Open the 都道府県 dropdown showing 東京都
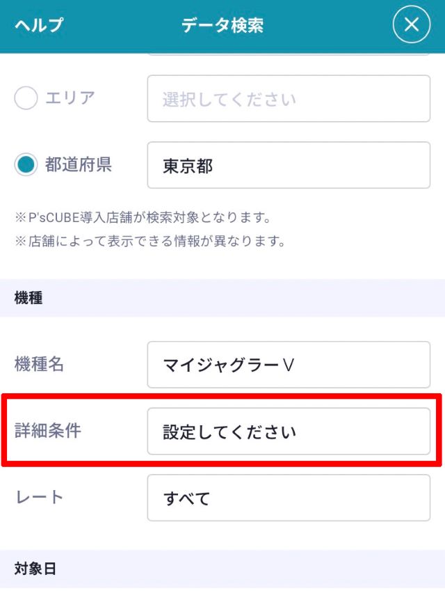Image resolution: width=445 pixels, height=600 pixels. (289, 165)
